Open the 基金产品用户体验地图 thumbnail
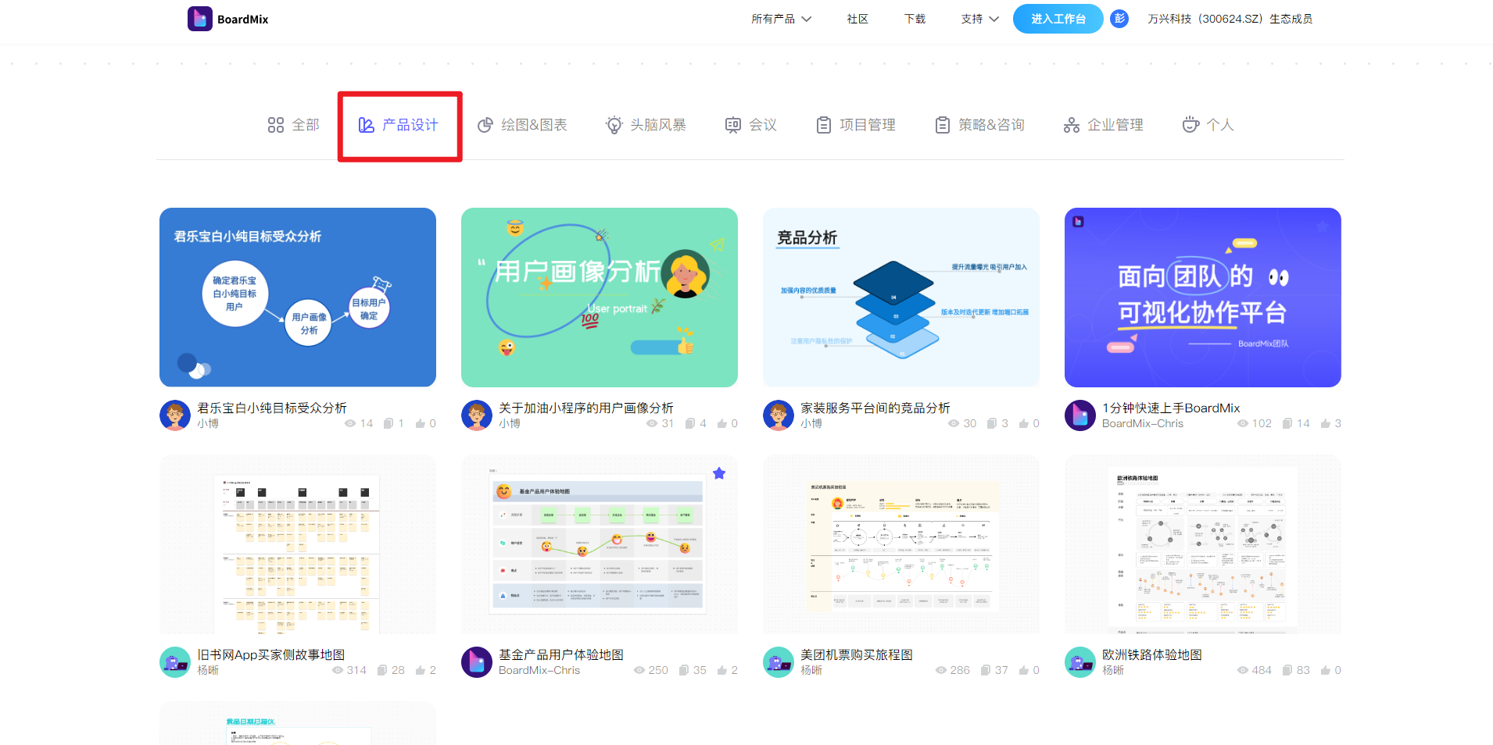The width and height of the screenshot is (1493, 745). (x=600, y=544)
